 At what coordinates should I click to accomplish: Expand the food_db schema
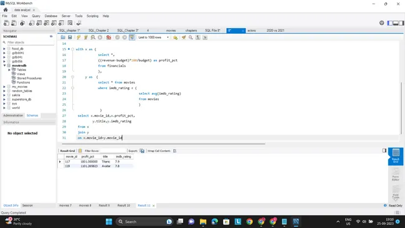[4, 49]
